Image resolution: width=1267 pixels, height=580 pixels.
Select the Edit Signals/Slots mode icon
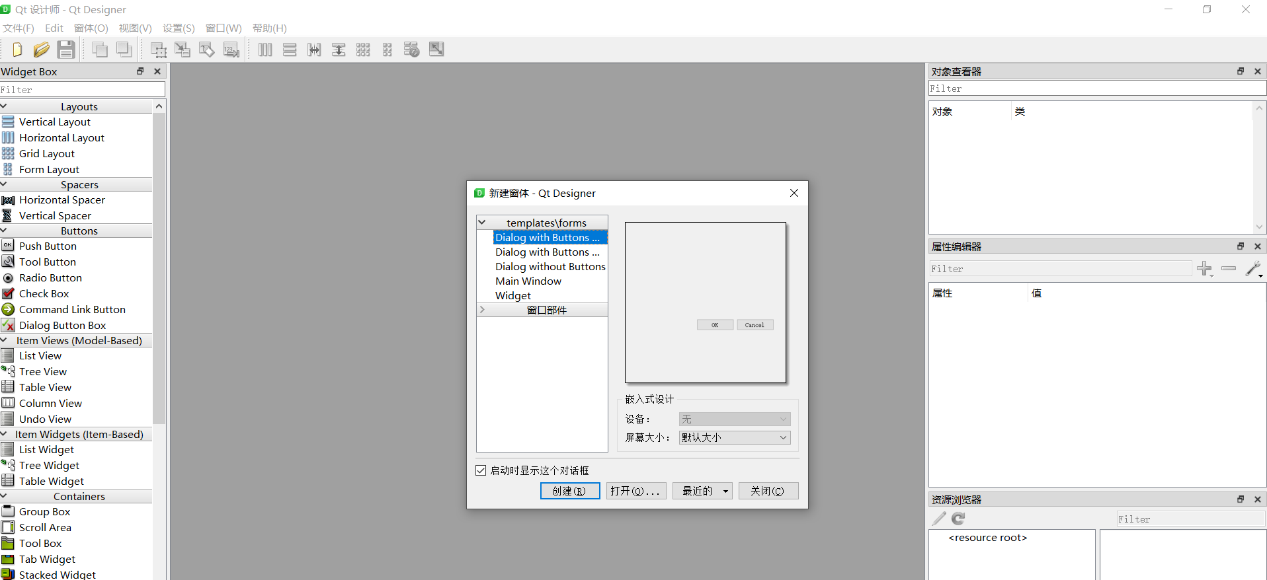tap(183, 50)
